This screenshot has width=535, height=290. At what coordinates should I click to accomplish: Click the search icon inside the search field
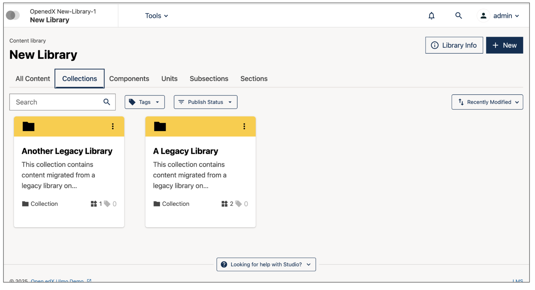click(x=107, y=102)
